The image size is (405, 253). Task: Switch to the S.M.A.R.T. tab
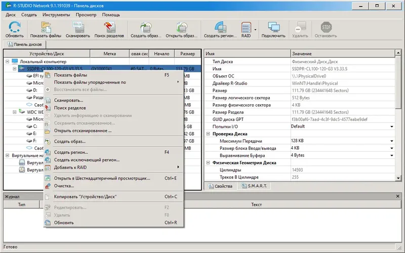coord(254,186)
